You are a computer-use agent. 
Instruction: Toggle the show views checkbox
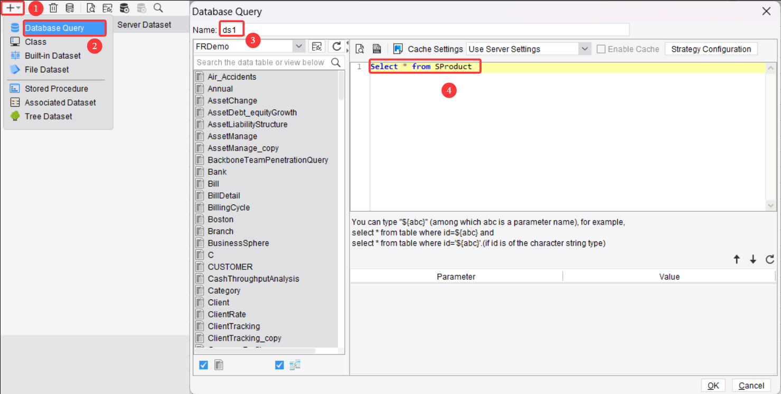[x=279, y=365]
